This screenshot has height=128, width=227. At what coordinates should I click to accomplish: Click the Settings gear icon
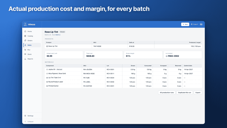[x=25, y=116]
